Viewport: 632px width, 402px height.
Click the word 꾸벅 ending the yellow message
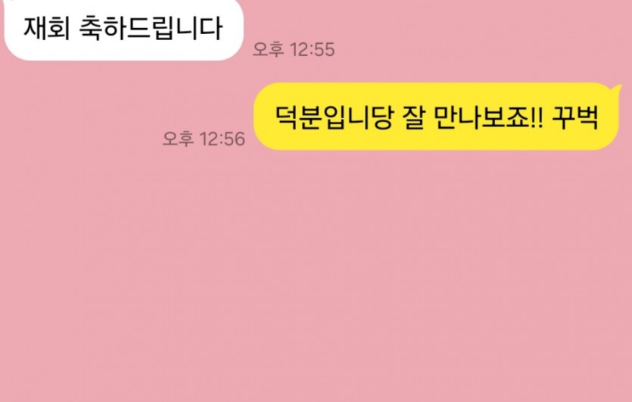point(575,117)
